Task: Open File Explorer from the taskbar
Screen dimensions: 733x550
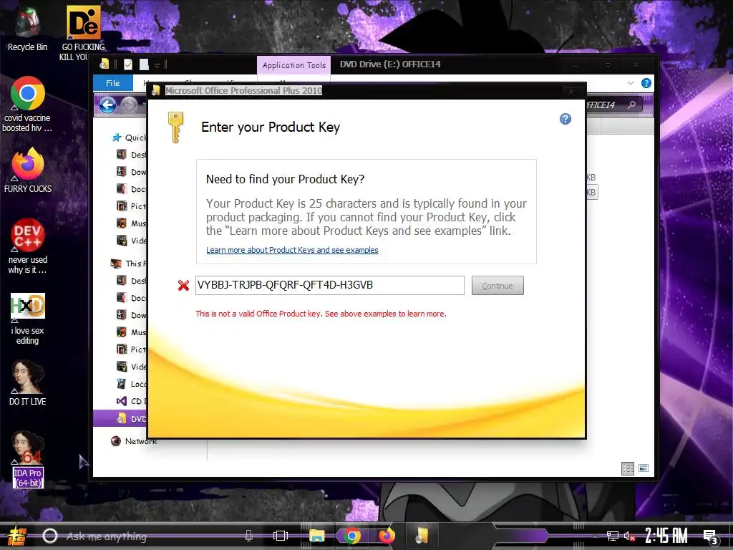Action: click(316, 536)
